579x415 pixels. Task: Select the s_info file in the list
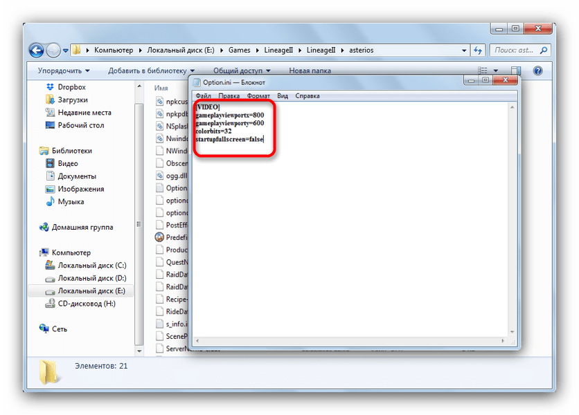tap(172, 324)
